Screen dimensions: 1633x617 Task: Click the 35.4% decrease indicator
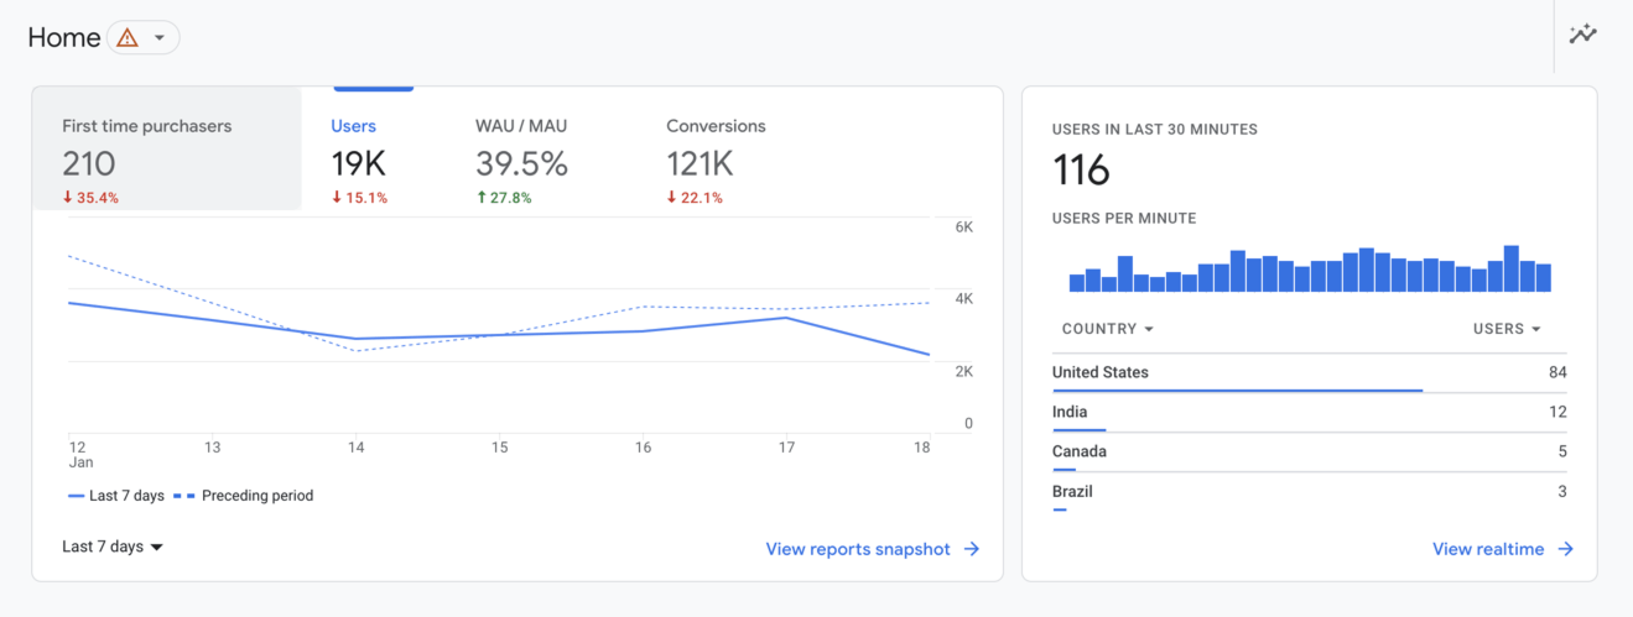[90, 197]
